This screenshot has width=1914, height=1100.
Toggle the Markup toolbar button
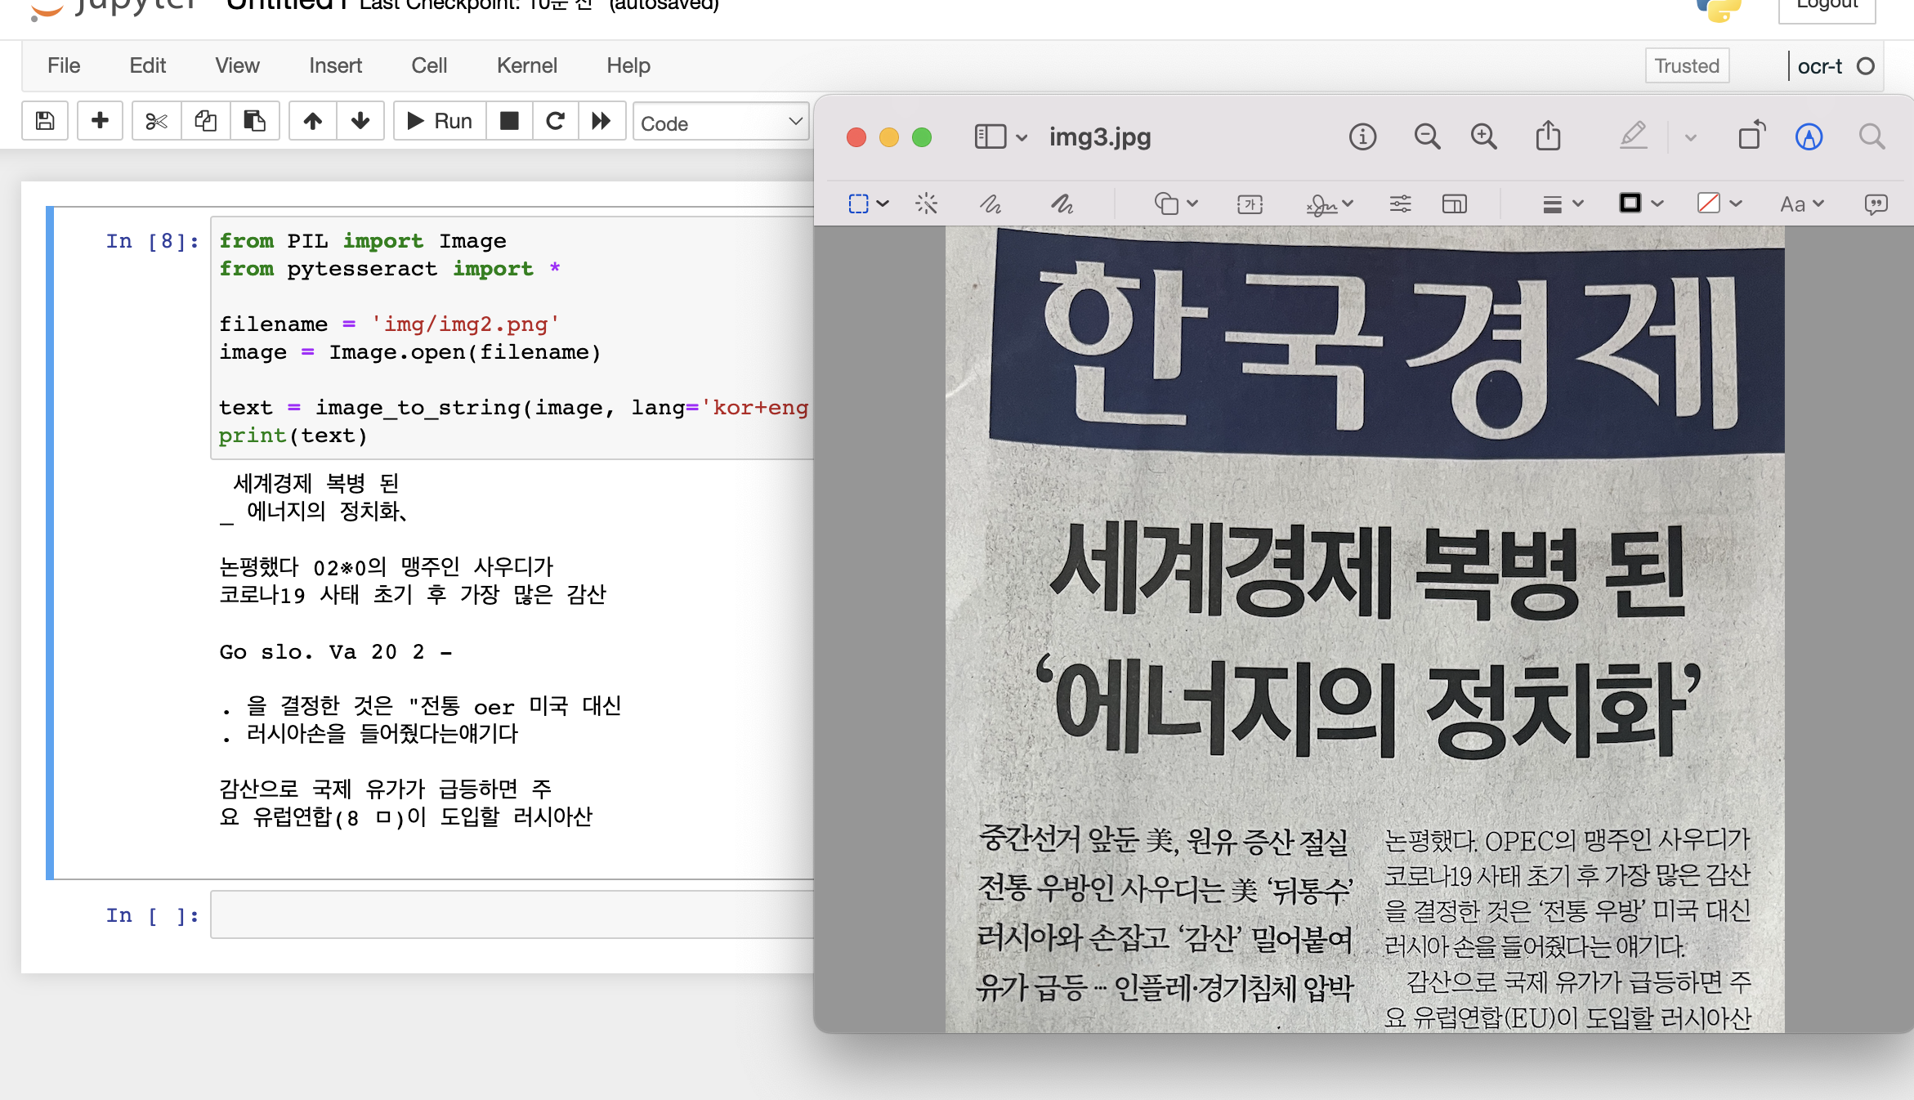(x=1809, y=136)
